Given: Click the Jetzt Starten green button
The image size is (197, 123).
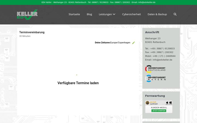Looking at the screenshot, I should click(x=159, y=111).
